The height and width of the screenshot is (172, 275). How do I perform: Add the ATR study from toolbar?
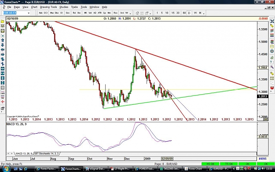pyautogui.click(x=99, y=13)
